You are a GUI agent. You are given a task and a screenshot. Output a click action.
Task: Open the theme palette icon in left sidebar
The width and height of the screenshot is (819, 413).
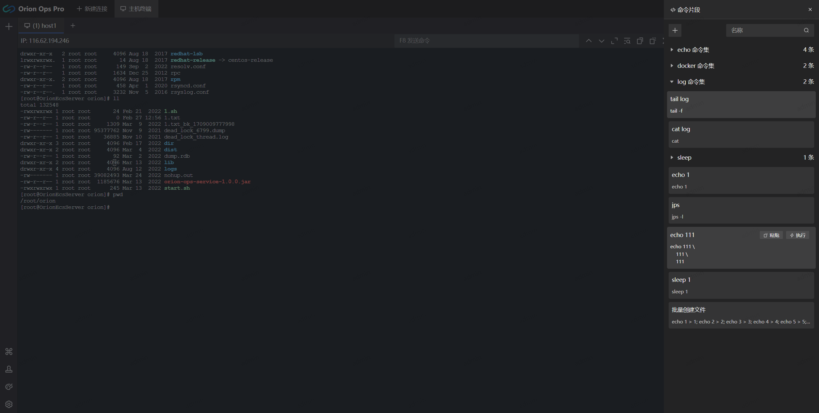point(9,387)
